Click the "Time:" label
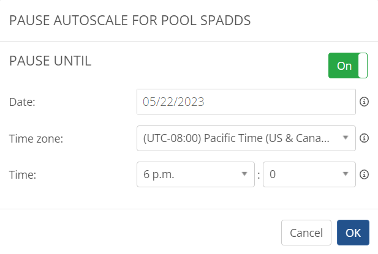The height and width of the screenshot is (254, 378). click(23, 175)
